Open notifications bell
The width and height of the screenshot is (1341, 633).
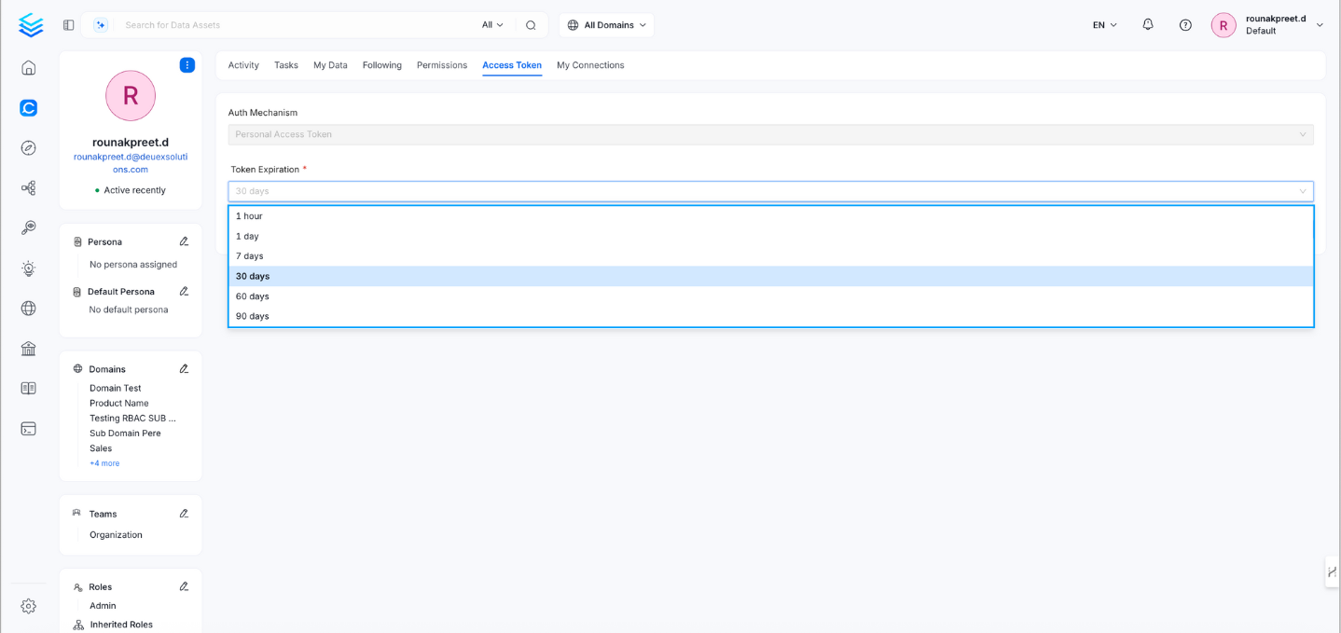[1148, 25]
